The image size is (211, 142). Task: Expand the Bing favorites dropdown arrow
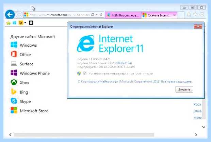point(25,23)
